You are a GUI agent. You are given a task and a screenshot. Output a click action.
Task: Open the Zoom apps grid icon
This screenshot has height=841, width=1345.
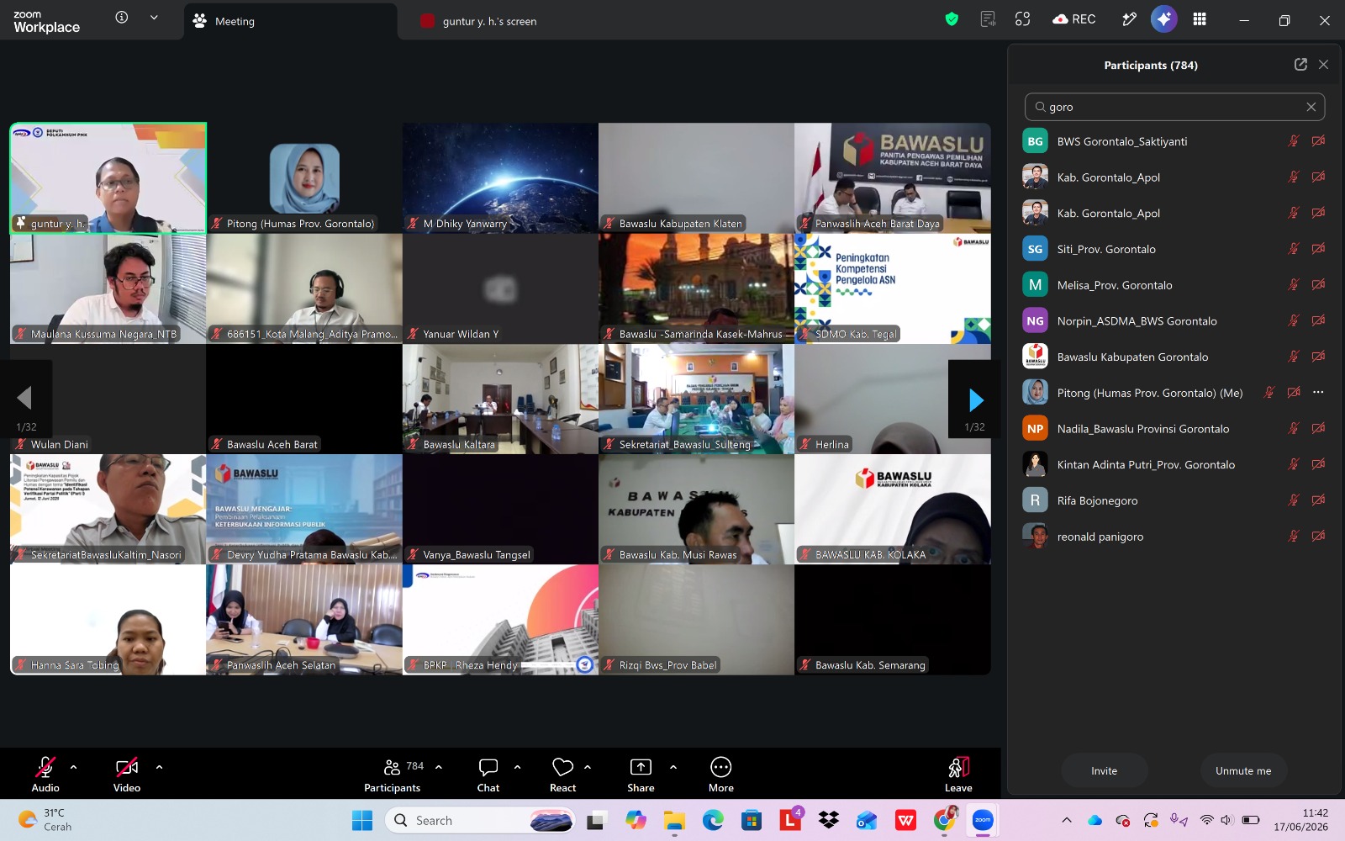click(x=1200, y=19)
